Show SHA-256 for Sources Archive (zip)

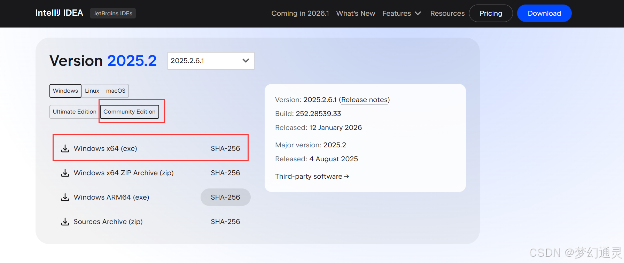pyautogui.click(x=225, y=222)
